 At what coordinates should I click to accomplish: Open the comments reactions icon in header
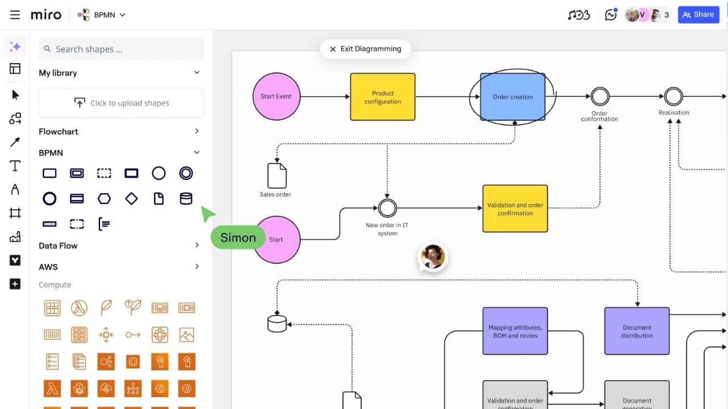(611, 15)
